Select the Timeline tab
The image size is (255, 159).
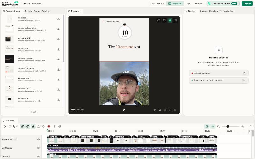pyautogui.click(x=9, y=121)
